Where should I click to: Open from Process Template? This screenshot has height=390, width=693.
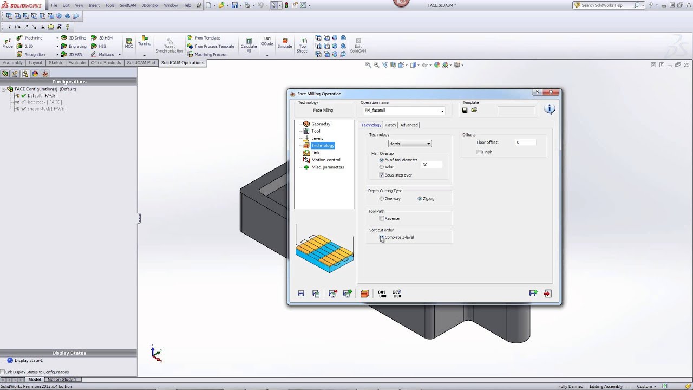coord(211,46)
